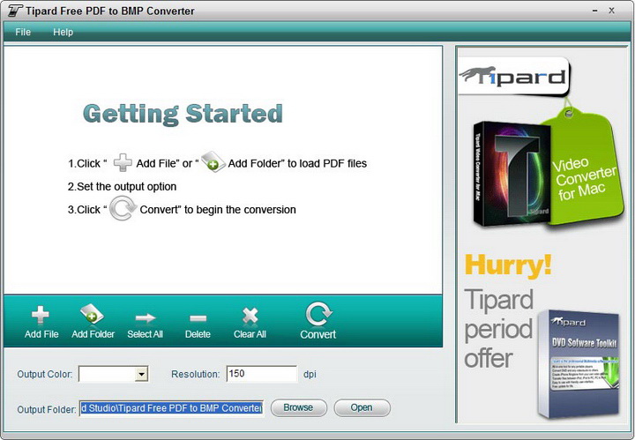Click the Add Folder icon in toolbar
The width and height of the screenshot is (635, 440).
92,314
